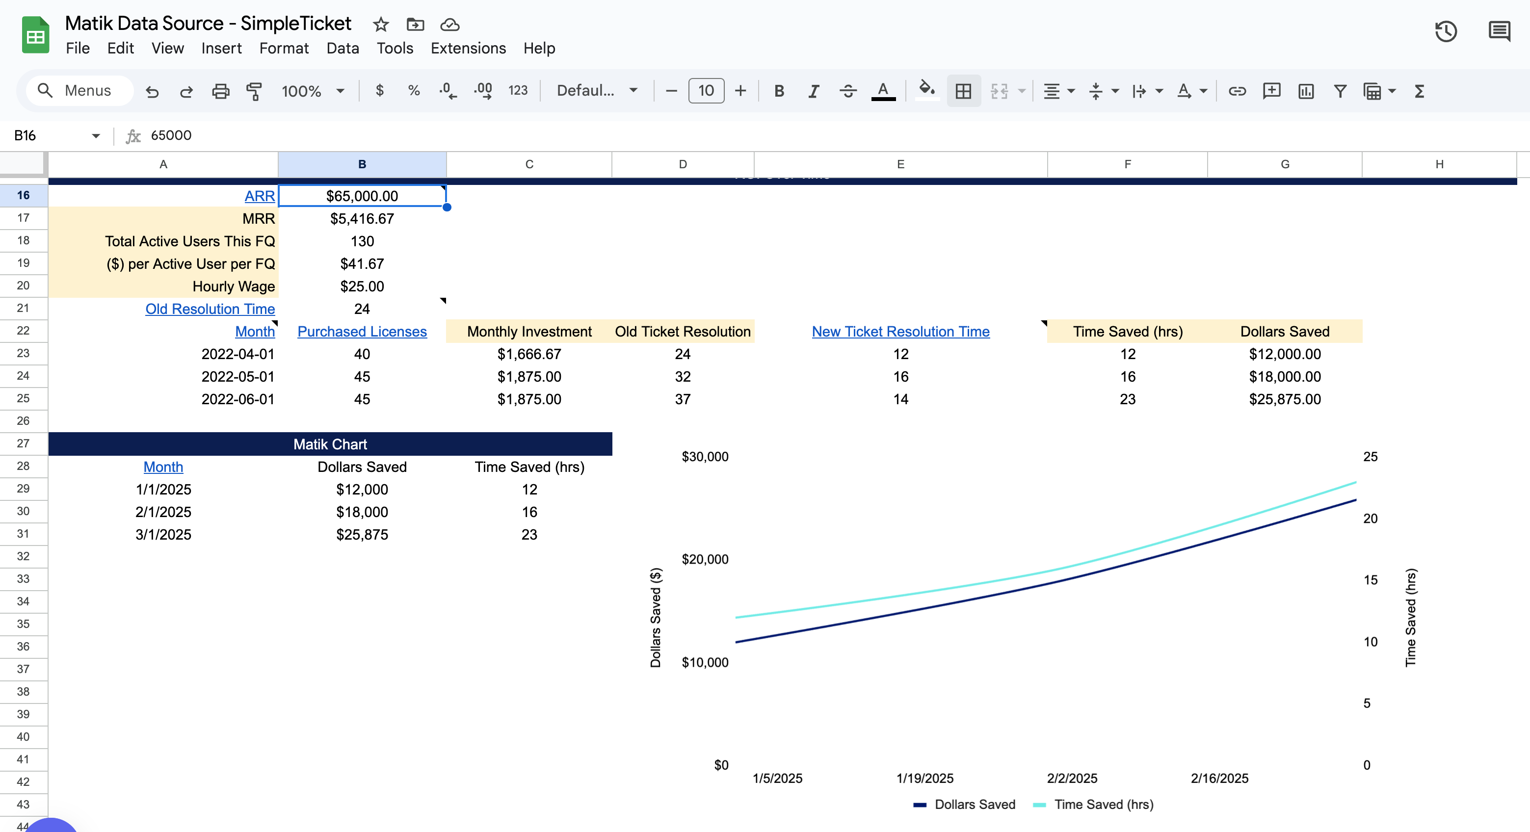Toggle bold formatting
1530x832 pixels.
coord(779,91)
